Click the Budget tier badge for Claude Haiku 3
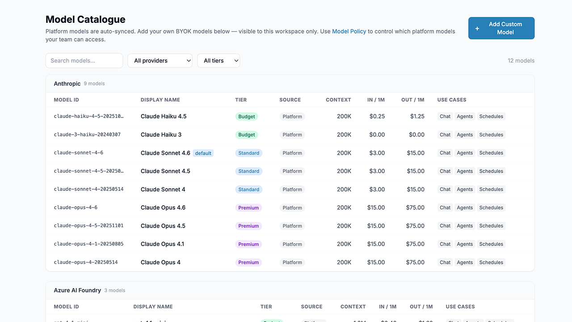 click(x=247, y=135)
